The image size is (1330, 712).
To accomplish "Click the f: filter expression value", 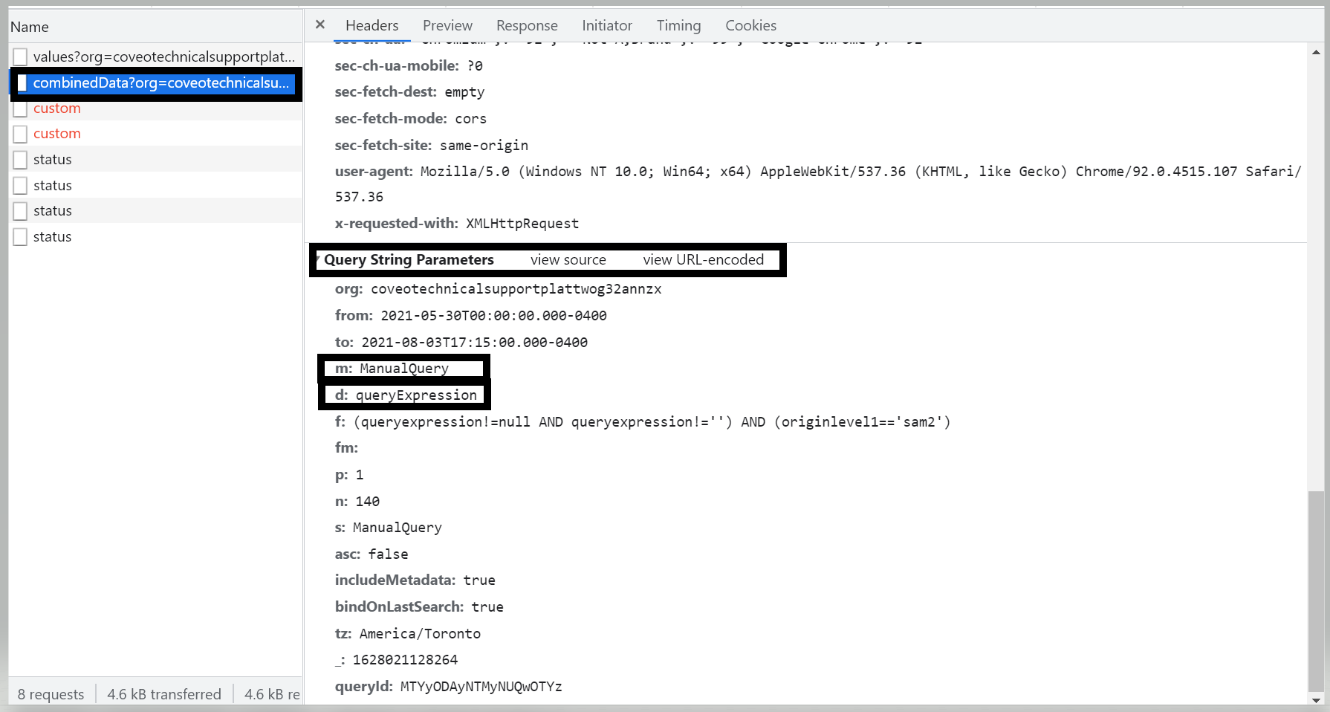I will pyautogui.click(x=652, y=422).
